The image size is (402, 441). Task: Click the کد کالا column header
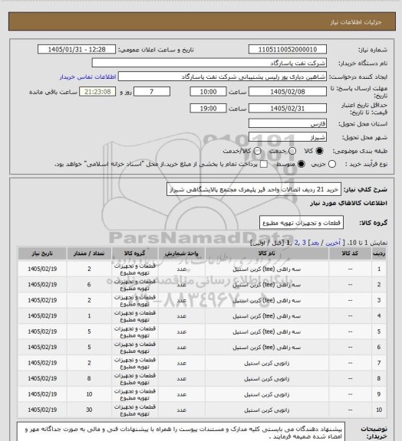pyautogui.click(x=350, y=253)
